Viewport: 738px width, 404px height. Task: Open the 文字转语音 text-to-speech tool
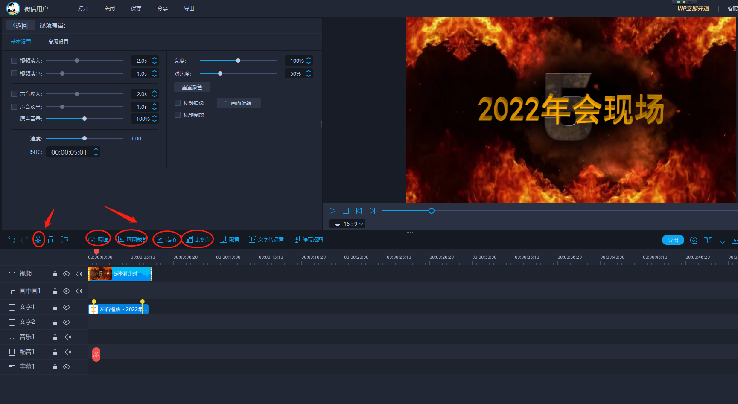[266, 240]
